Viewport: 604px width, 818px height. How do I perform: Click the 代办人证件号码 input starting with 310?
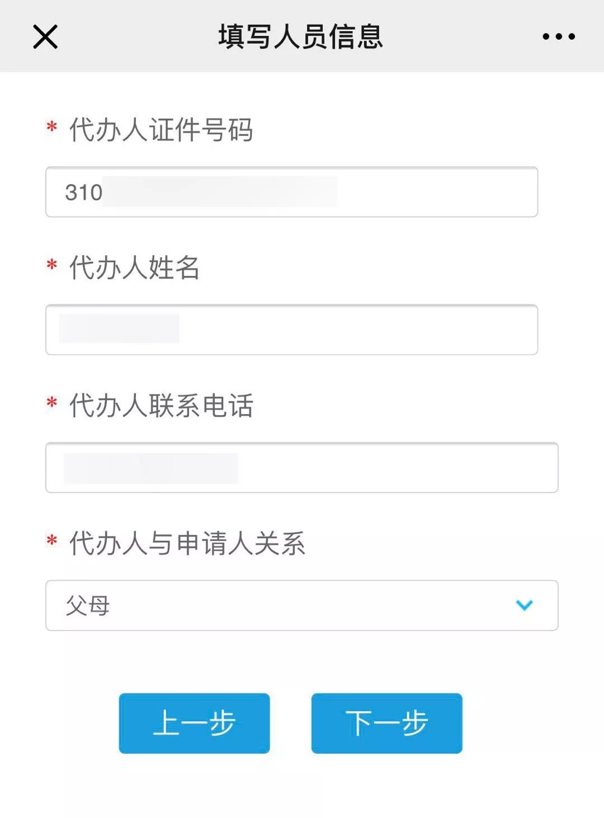click(291, 191)
